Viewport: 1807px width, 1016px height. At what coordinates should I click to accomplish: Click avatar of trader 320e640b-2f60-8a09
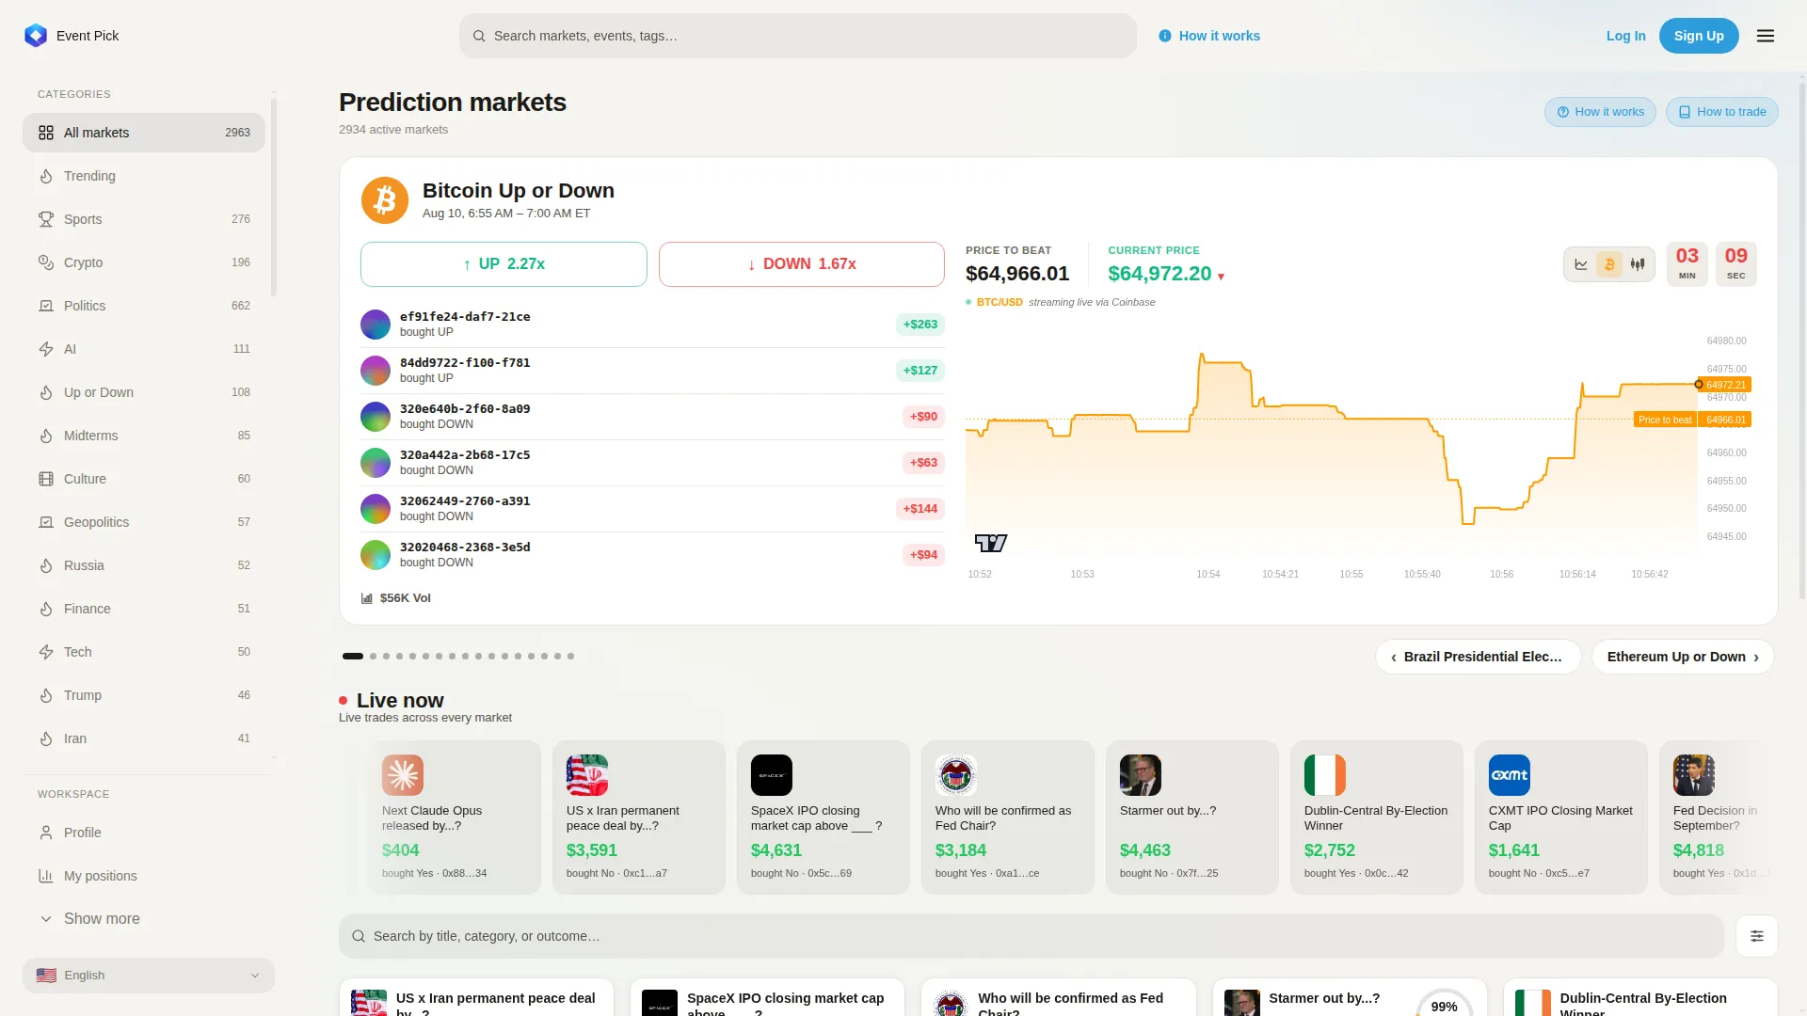pyautogui.click(x=376, y=417)
